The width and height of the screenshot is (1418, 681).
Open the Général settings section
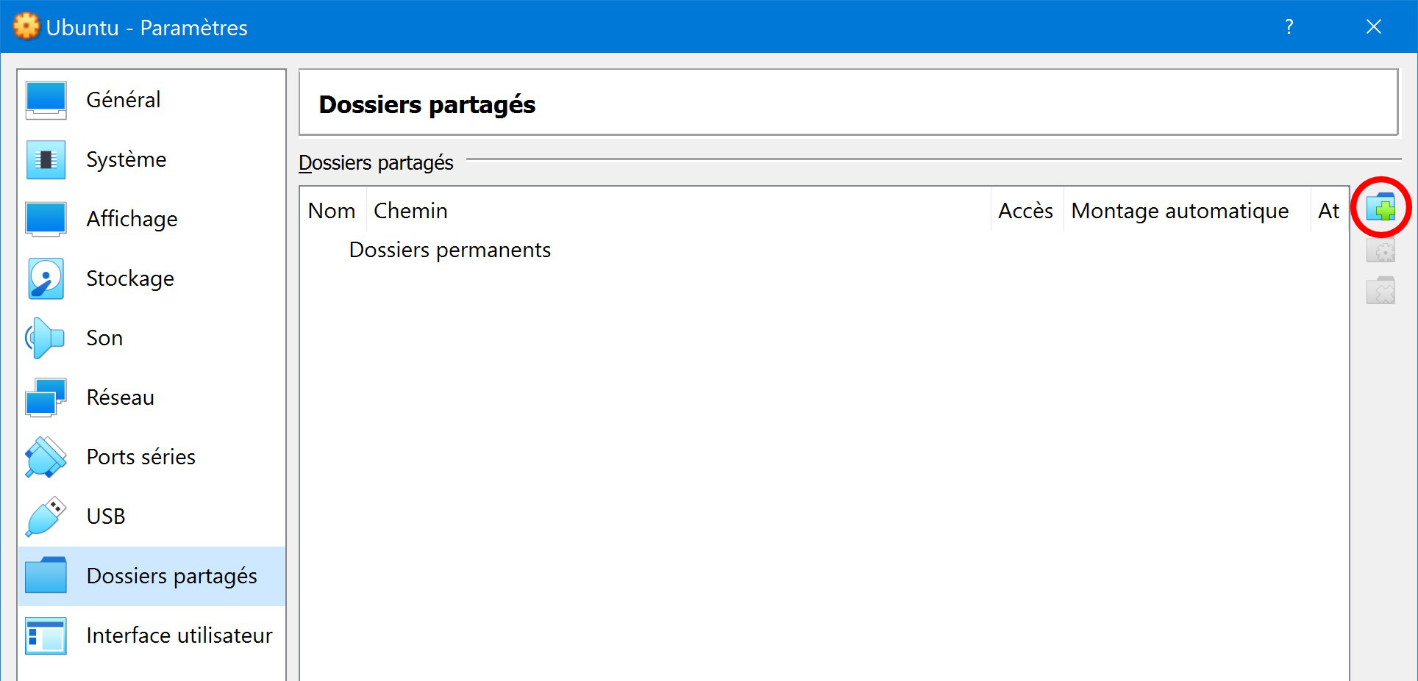(152, 100)
